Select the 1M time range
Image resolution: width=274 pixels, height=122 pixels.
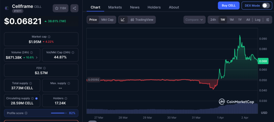231,20
